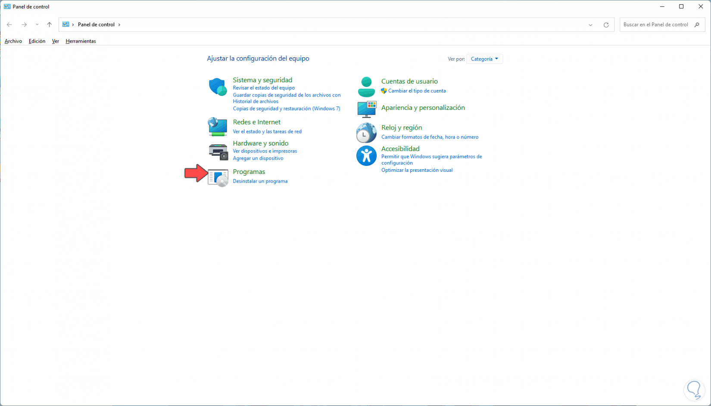
Task: Close the Panel de control window
Action: 701,6
